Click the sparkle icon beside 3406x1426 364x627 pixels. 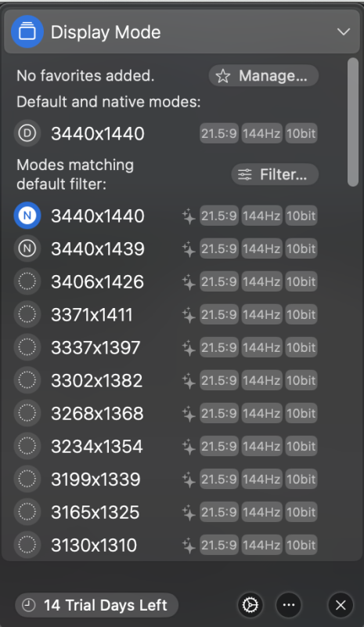click(x=189, y=282)
